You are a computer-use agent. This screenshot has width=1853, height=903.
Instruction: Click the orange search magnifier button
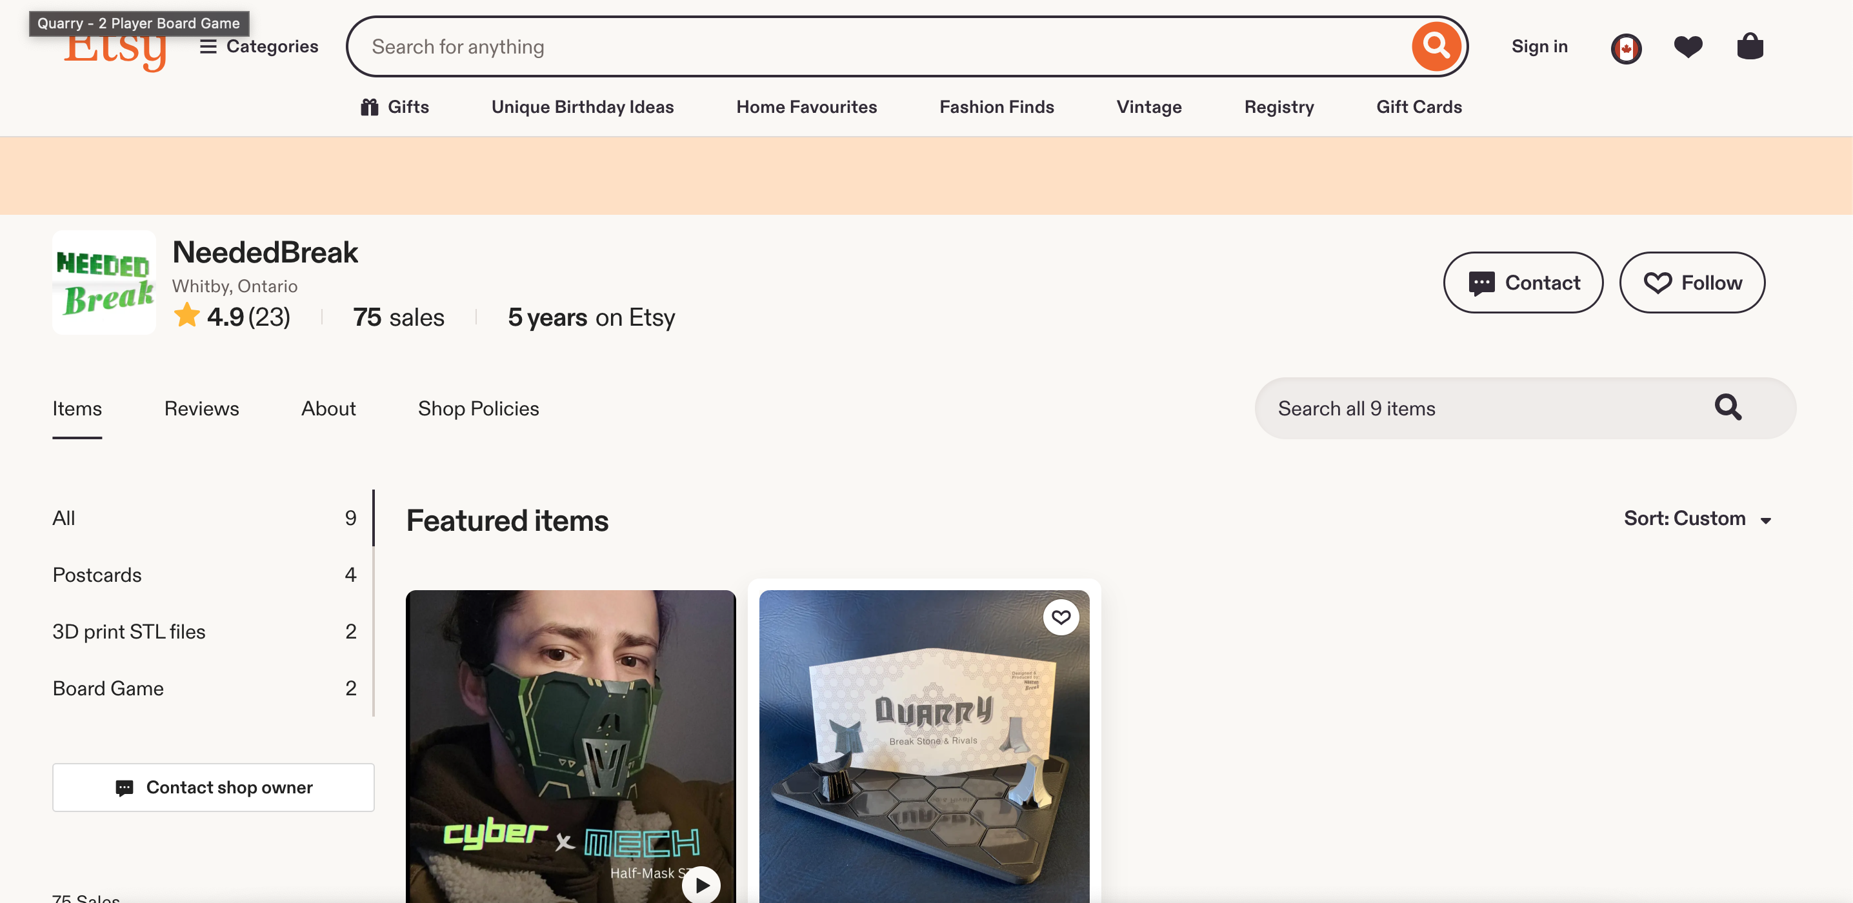pyautogui.click(x=1436, y=46)
